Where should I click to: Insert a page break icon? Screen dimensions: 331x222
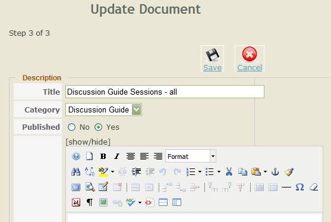pos(163,202)
